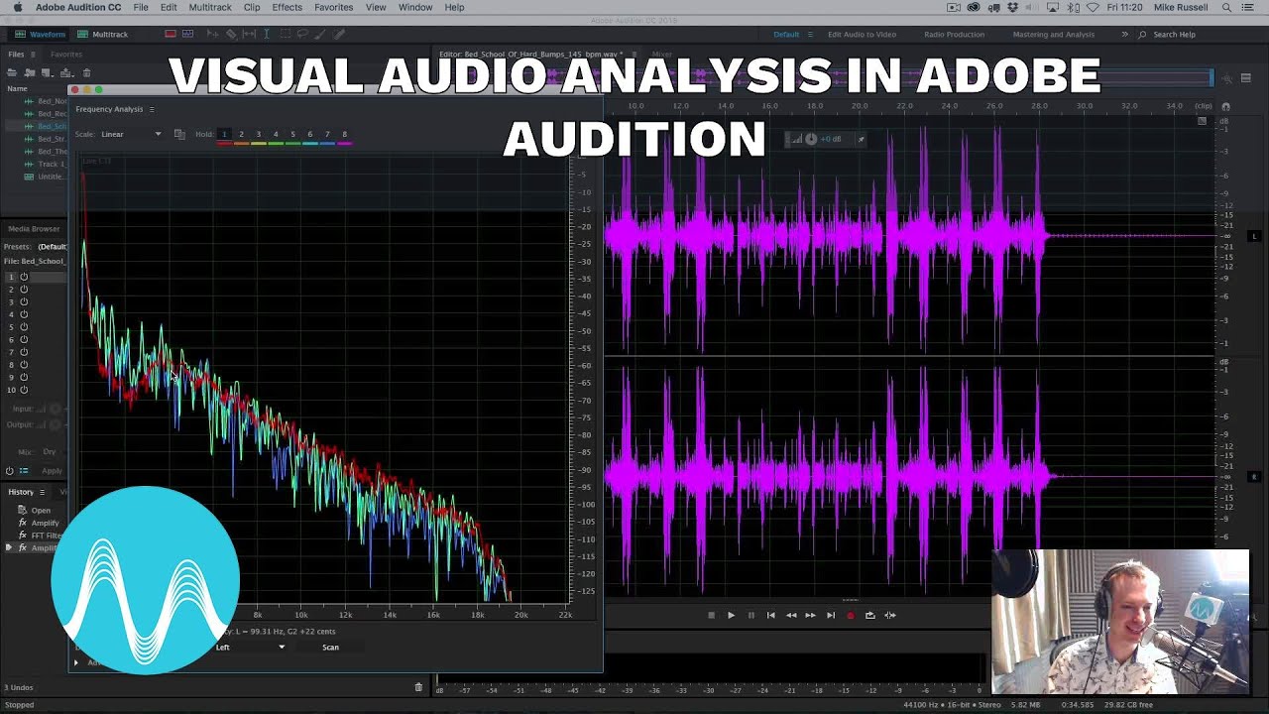Screen dimensions: 1269x714
Task: Select the Time Selection tool
Action: tap(267, 34)
